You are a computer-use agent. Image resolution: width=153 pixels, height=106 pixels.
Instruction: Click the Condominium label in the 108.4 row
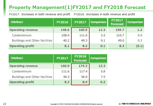click(x=22, y=35)
